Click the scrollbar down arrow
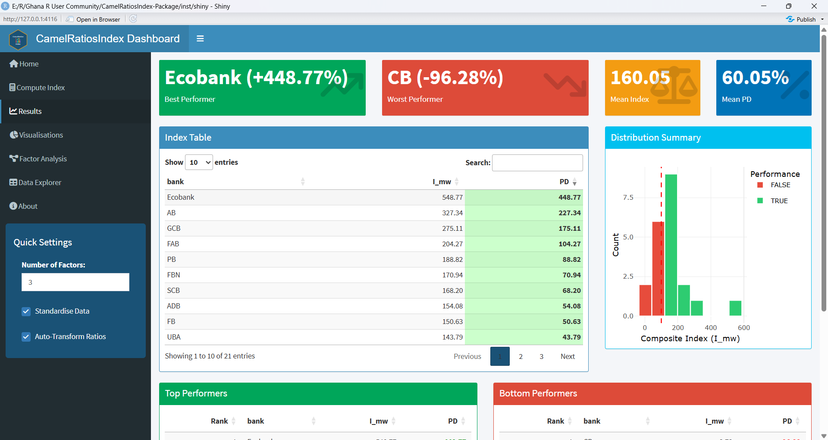 824,436
